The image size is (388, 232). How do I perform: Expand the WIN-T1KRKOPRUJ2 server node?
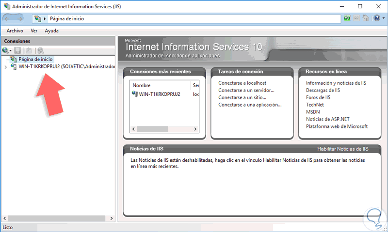pyautogui.click(x=5, y=67)
